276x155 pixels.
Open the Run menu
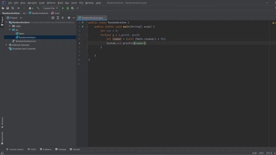pos(67,3)
